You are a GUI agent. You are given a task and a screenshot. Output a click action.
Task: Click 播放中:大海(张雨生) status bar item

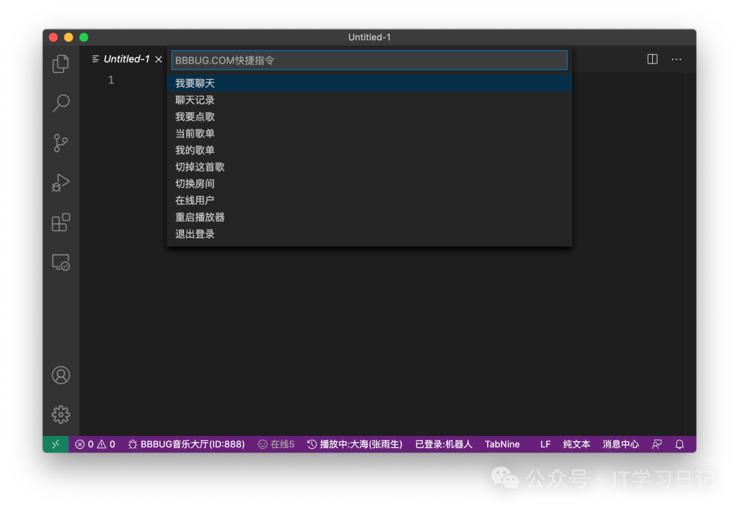click(x=354, y=444)
